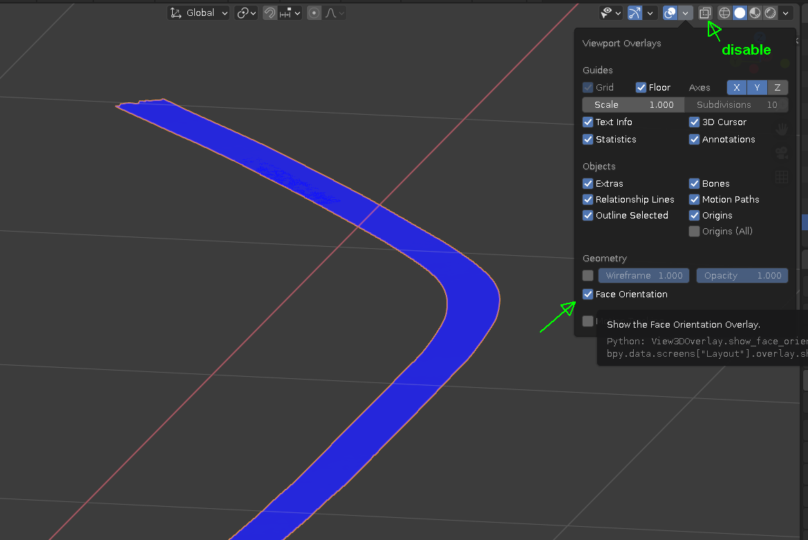Screen dimensions: 808x540
Task: Toggle X-Ray mode icon
Action: pos(704,12)
